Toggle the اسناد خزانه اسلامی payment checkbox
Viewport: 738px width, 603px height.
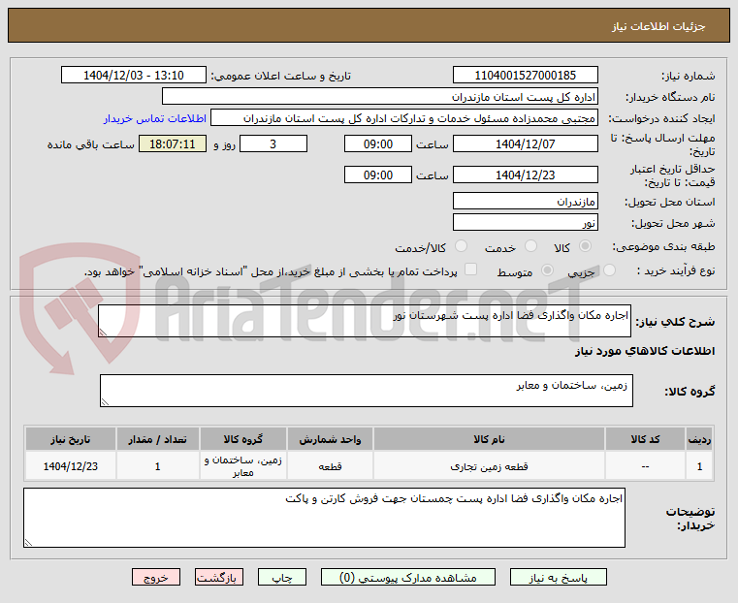point(470,270)
